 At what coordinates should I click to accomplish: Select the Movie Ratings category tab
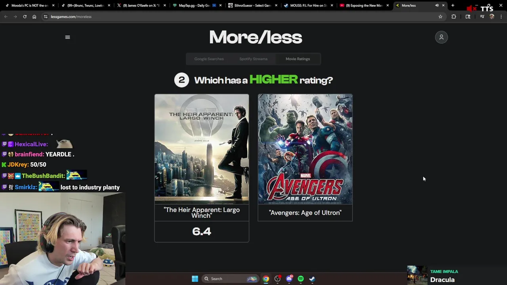297,59
